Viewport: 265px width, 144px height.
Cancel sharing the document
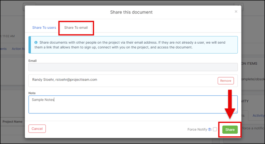37,129
